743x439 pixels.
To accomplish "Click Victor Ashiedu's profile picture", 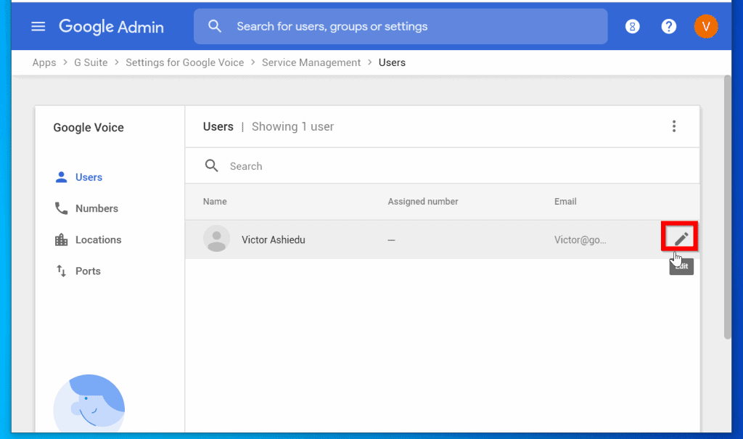I will click(x=216, y=238).
